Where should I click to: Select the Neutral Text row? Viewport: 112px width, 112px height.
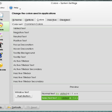tap(62, 36)
